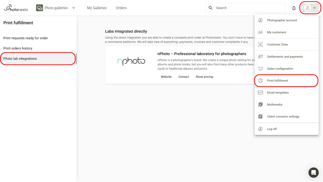323x182 pixels.
Task: Click the Print fulfillment printer icon
Action: click(x=260, y=80)
